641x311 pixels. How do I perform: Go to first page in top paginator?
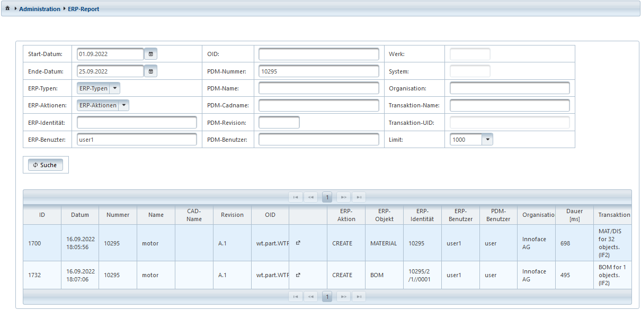295,197
